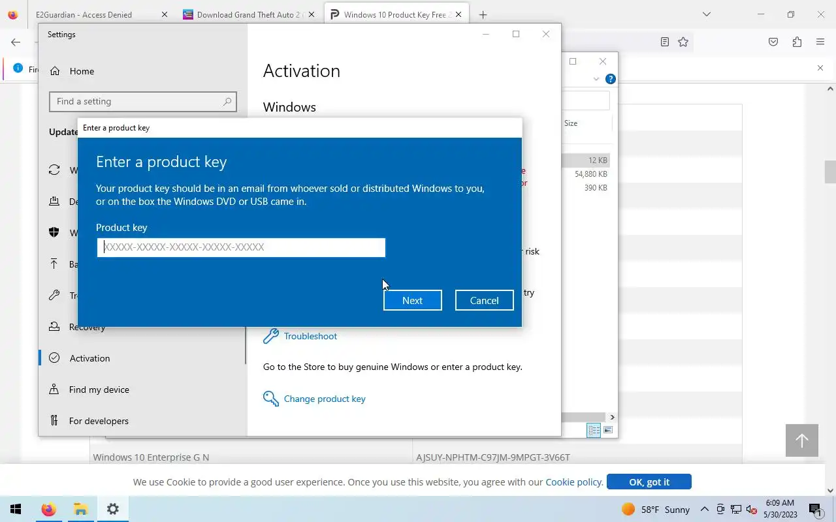Select Windows 10 Product Key Free tab
The width and height of the screenshot is (836, 522).
pyautogui.click(x=396, y=14)
